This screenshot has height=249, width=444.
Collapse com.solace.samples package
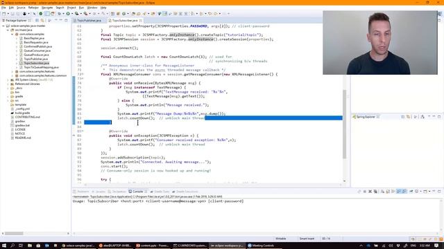(12, 34)
